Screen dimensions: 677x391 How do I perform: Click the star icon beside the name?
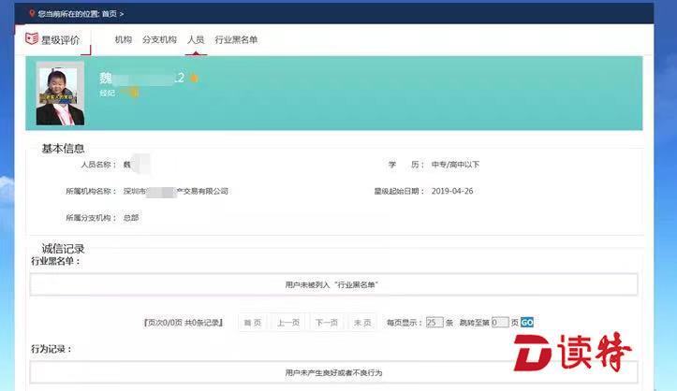pos(194,78)
